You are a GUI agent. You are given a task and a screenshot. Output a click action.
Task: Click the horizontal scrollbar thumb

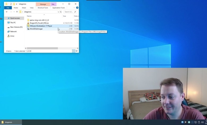pyautogui.click(x=42, y=48)
